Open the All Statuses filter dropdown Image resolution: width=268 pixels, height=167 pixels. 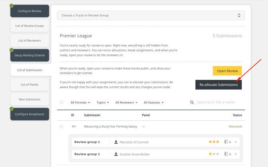pyautogui.click(x=154, y=103)
